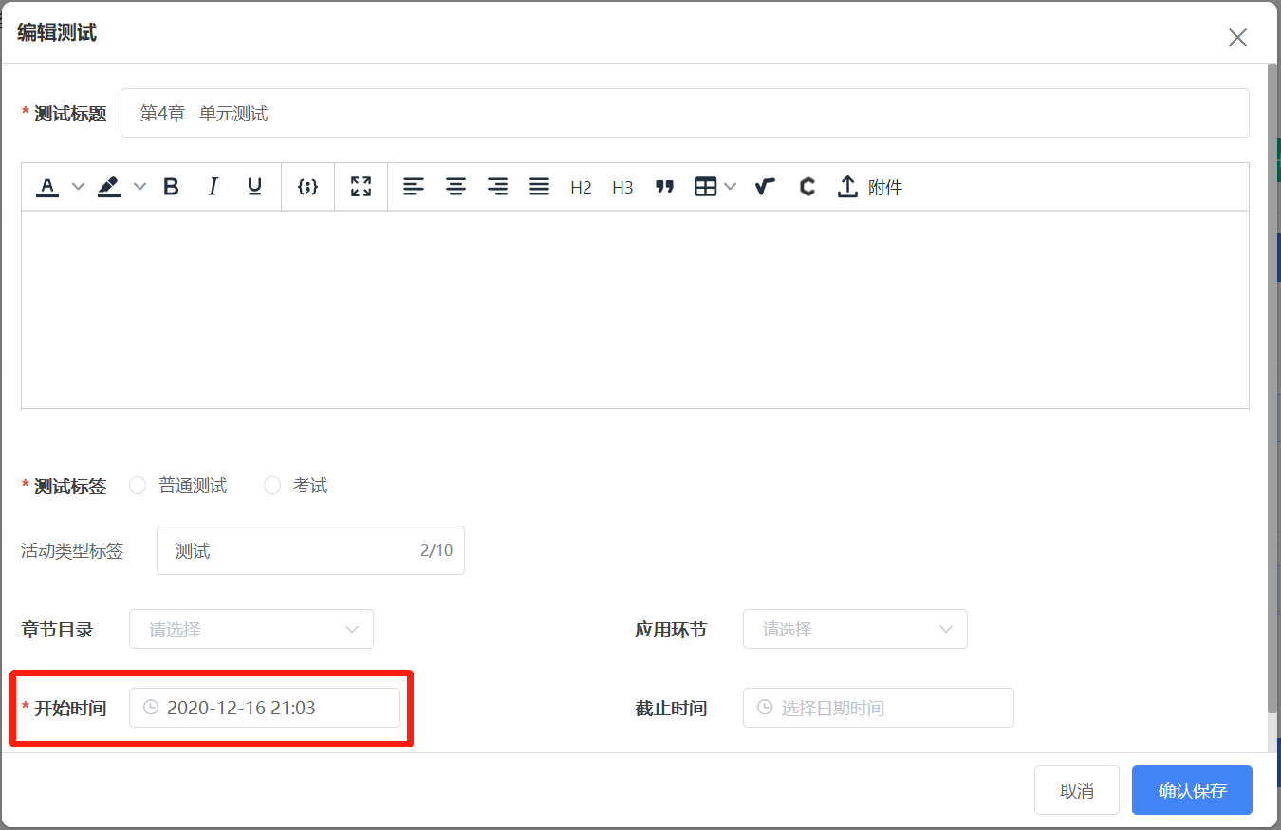Screen dimensions: 1281x830
Task: Open the 应用环节 dropdown
Action: (855, 629)
